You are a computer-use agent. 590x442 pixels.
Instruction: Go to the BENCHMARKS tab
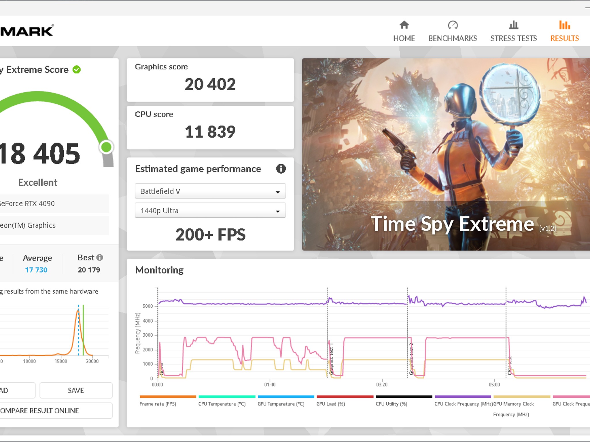[453, 31]
